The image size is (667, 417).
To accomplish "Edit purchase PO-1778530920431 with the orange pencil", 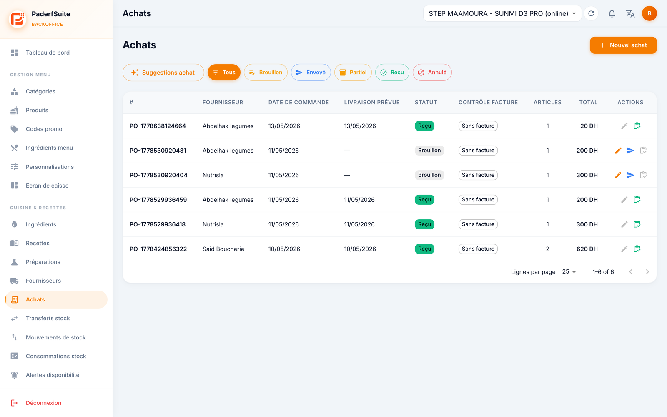I will coord(618,151).
